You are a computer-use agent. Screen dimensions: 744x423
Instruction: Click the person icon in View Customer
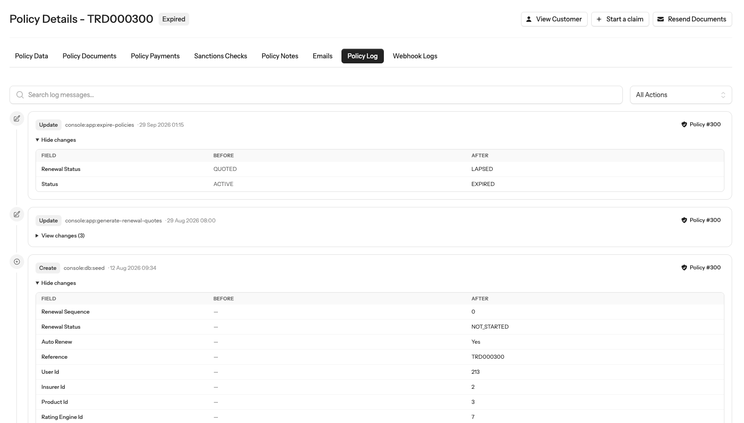tap(529, 19)
